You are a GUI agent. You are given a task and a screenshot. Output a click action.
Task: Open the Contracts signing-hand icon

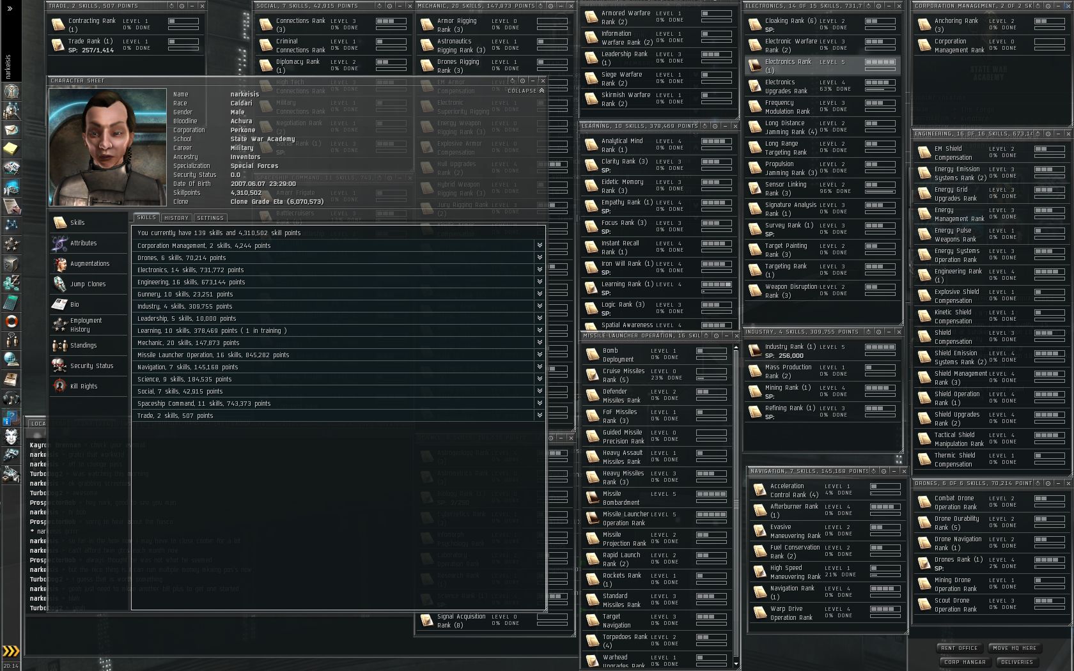pyautogui.click(x=11, y=206)
